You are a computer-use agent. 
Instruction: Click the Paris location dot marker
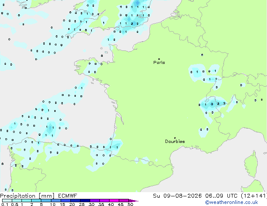tap(159, 59)
